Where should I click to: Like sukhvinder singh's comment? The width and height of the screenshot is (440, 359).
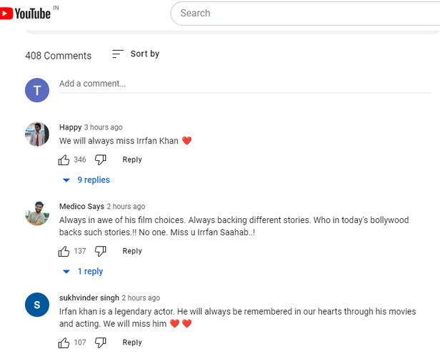[x=64, y=343]
